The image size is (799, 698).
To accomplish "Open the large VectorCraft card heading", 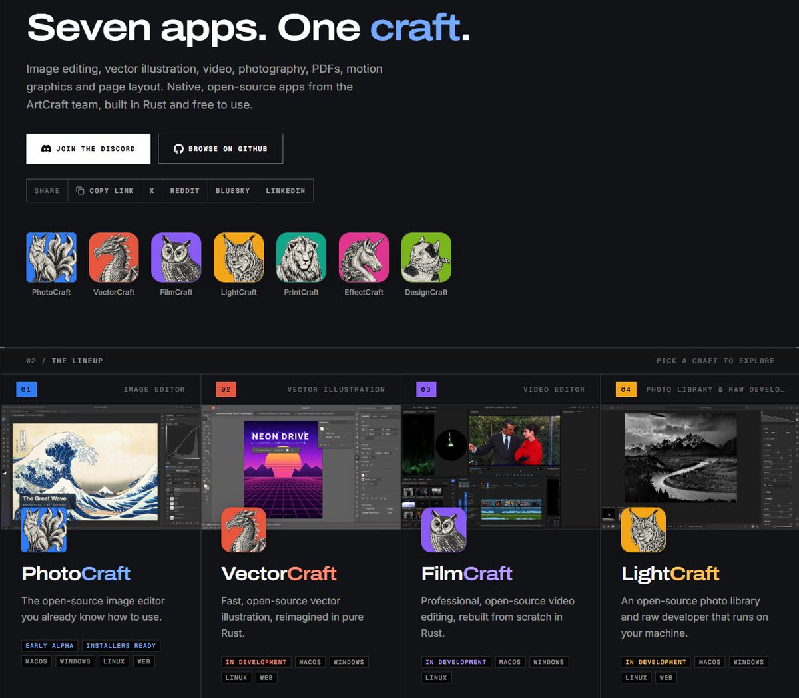I will click(x=279, y=574).
